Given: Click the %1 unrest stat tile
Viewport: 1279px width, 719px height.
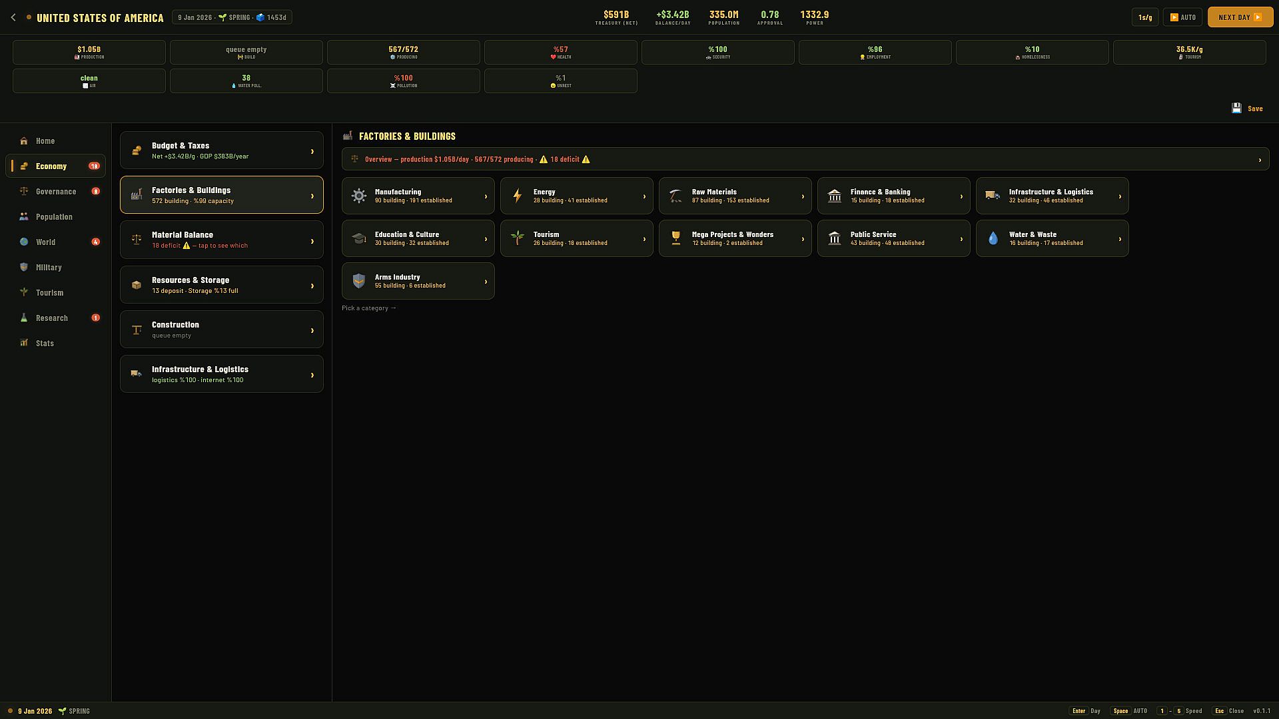Looking at the screenshot, I should pos(561,81).
